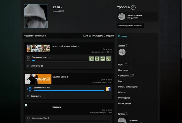Open Скриншот 1 link
This screenshot has height=123, width=182.
tap(36, 96)
